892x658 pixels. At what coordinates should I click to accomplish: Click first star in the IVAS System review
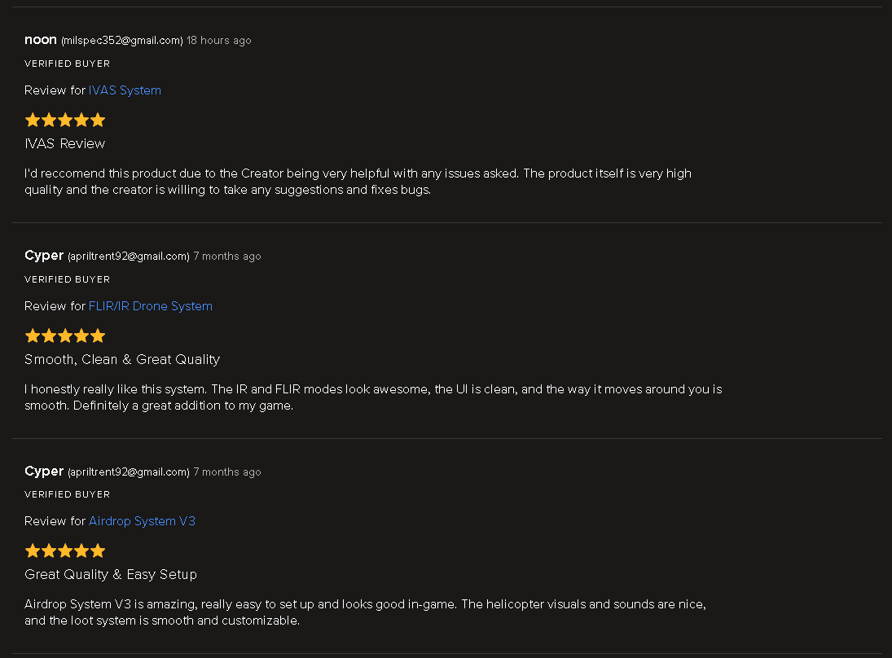point(33,121)
